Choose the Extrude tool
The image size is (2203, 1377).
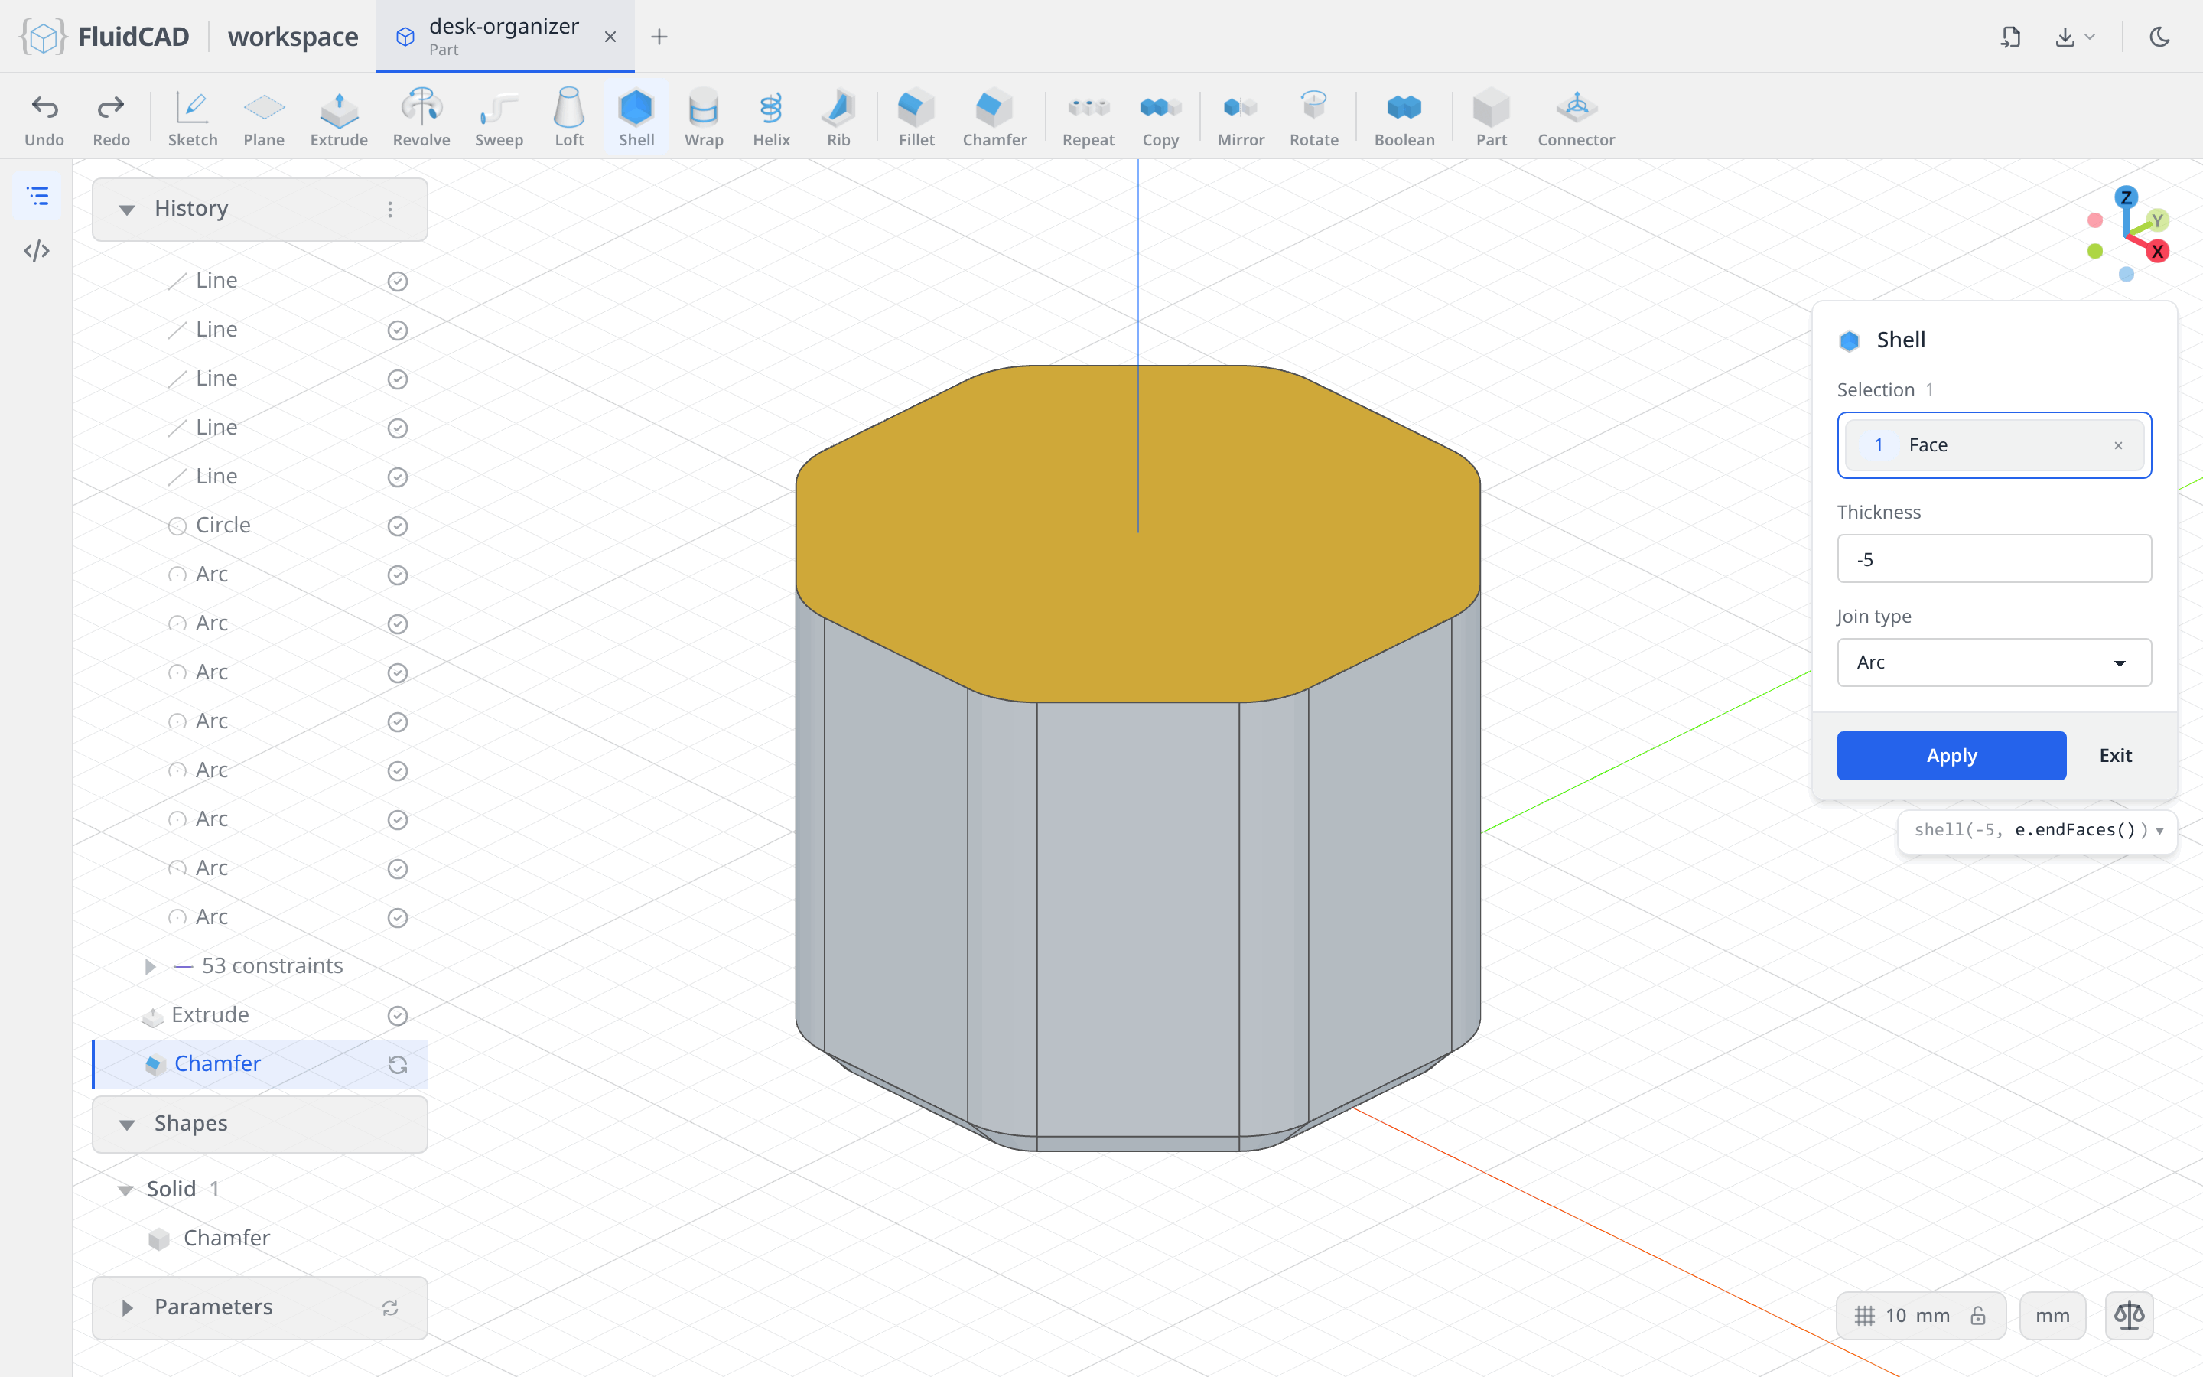click(339, 118)
